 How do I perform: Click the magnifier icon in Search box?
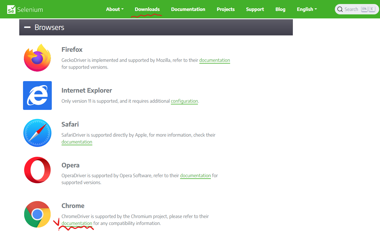[x=340, y=9]
